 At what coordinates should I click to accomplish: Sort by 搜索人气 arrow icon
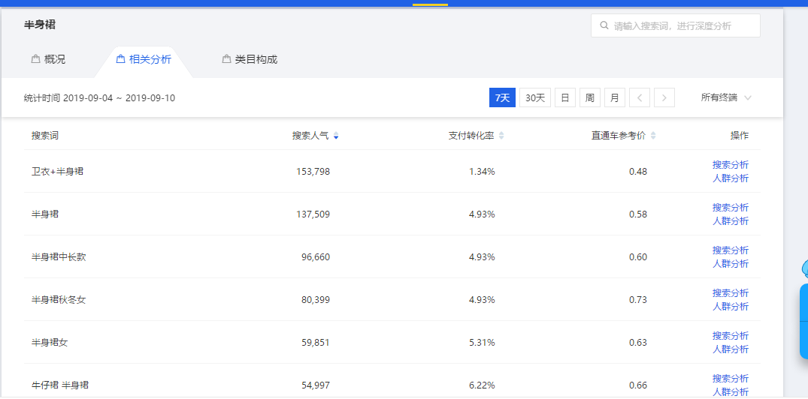pyautogui.click(x=336, y=136)
